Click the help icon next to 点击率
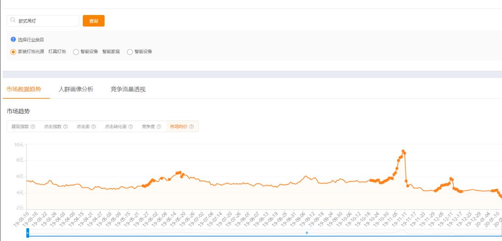The height and width of the screenshot is (241, 502). [x=94, y=126]
